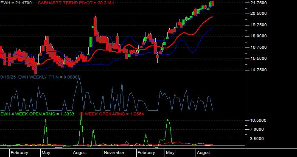Screen dimensions: 297x157
Task: Click the November date marker
Action: point(115,153)
